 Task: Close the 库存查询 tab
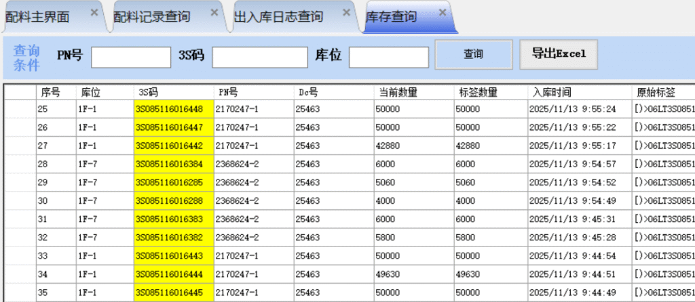(442, 12)
